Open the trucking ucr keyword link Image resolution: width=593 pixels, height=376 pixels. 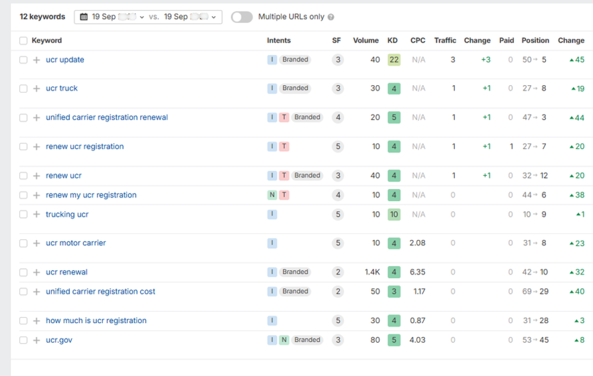67,214
